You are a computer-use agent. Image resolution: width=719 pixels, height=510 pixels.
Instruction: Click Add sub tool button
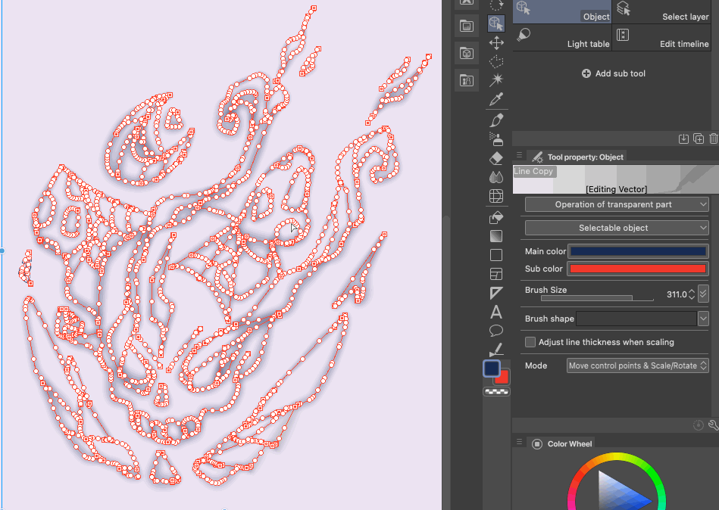614,73
